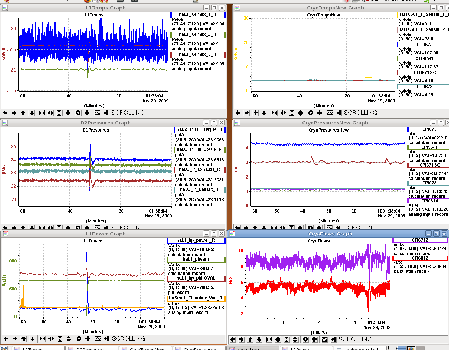Click waveform icon in L1Temps Graph toolbar
This screenshot has height=350, width=449.
97,113
